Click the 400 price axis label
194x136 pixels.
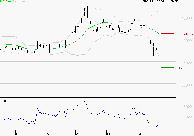187,40
